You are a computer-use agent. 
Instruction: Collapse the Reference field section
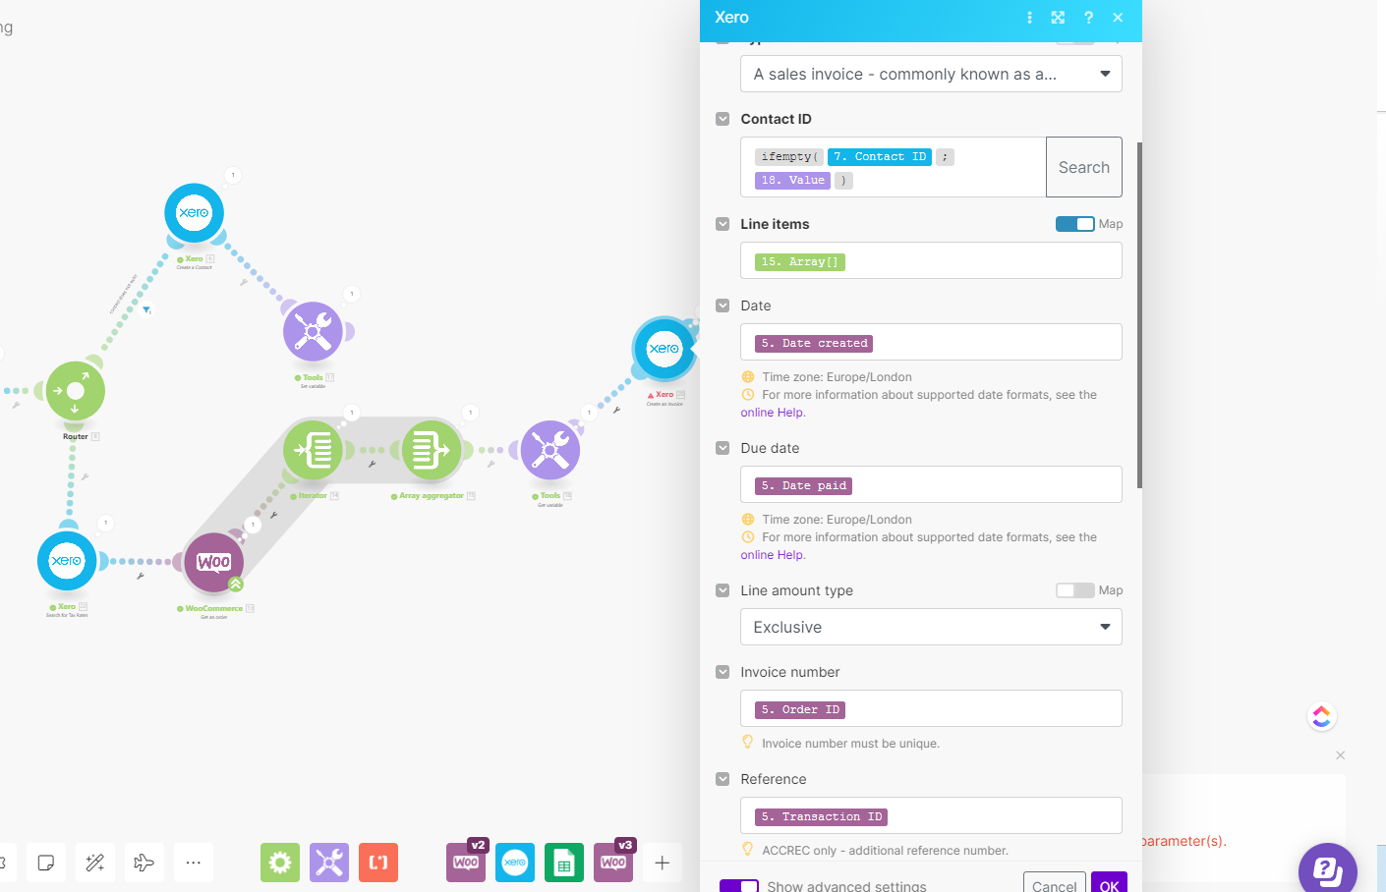click(x=722, y=779)
